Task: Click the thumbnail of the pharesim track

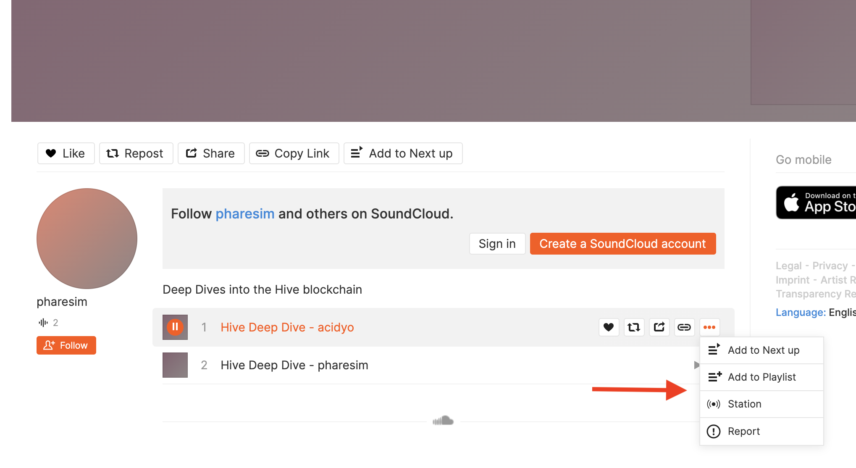Action: (175, 365)
